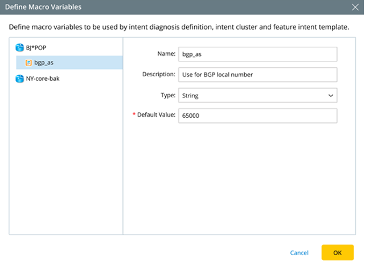This screenshot has height=263, width=365.
Task: Click the Define Macro Variables title bar
Action: point(182,7)
